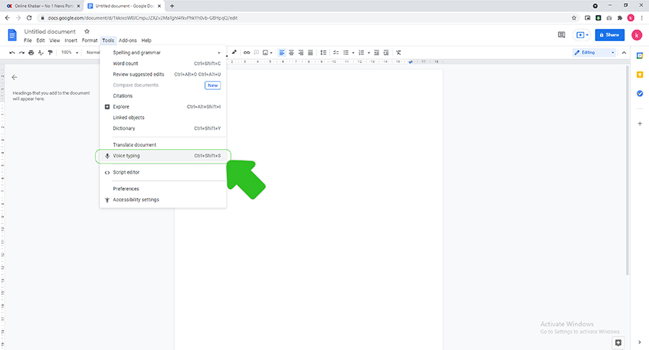Start Voice typing from the Tools menu
This screenshot has width=649, height=350.
tap(163, 156)
